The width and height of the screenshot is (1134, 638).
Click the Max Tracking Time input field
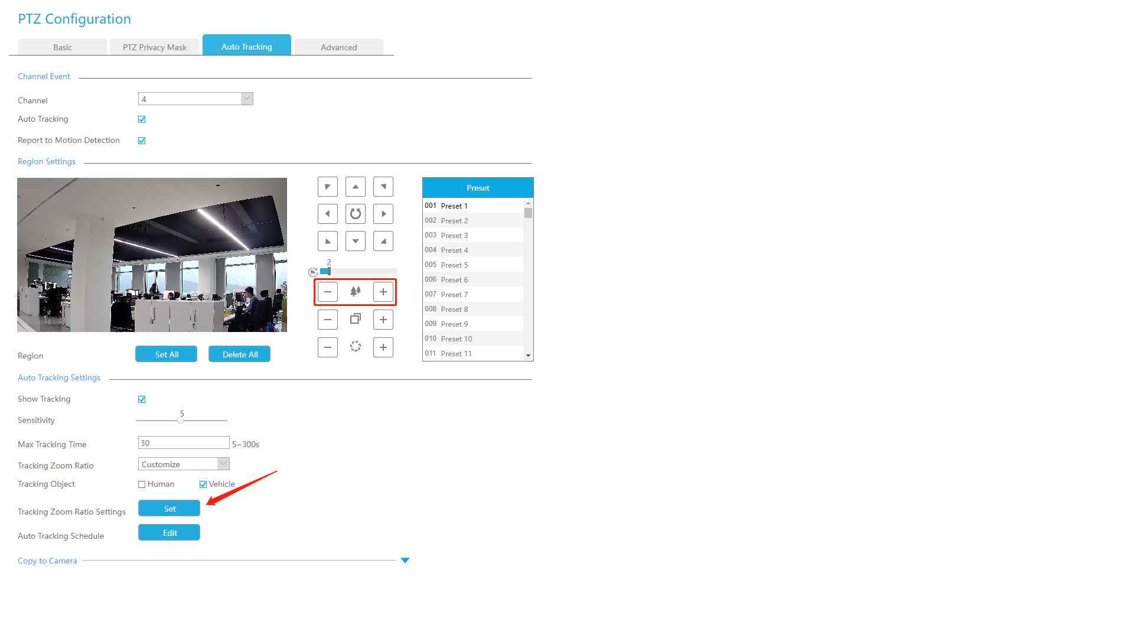click(184, 443)
